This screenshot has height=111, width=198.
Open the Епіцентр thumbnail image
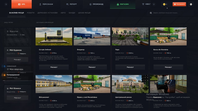click(92, 36)
